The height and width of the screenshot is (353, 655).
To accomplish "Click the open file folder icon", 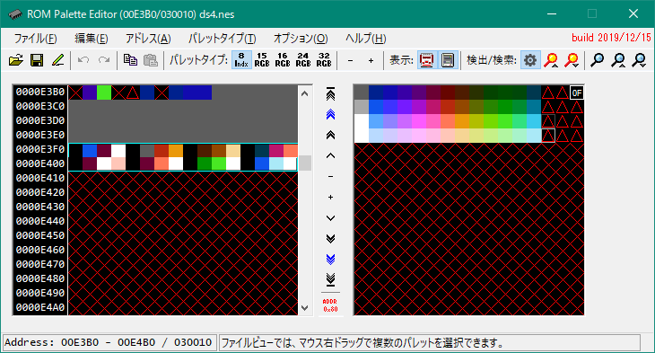I will (16, 60).
